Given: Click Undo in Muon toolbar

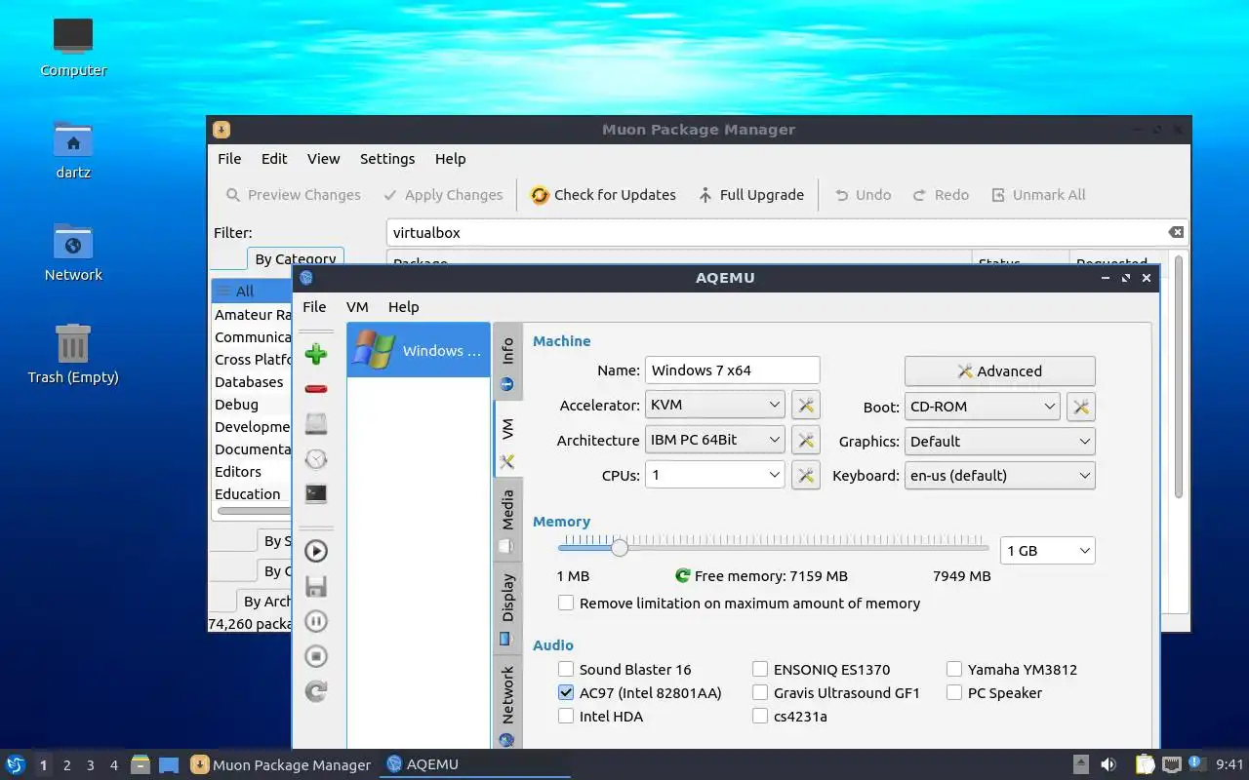Looking at the screenshot, I should (863, 195).
